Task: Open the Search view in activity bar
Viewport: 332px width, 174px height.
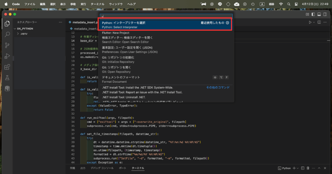Action: (7, 34)
